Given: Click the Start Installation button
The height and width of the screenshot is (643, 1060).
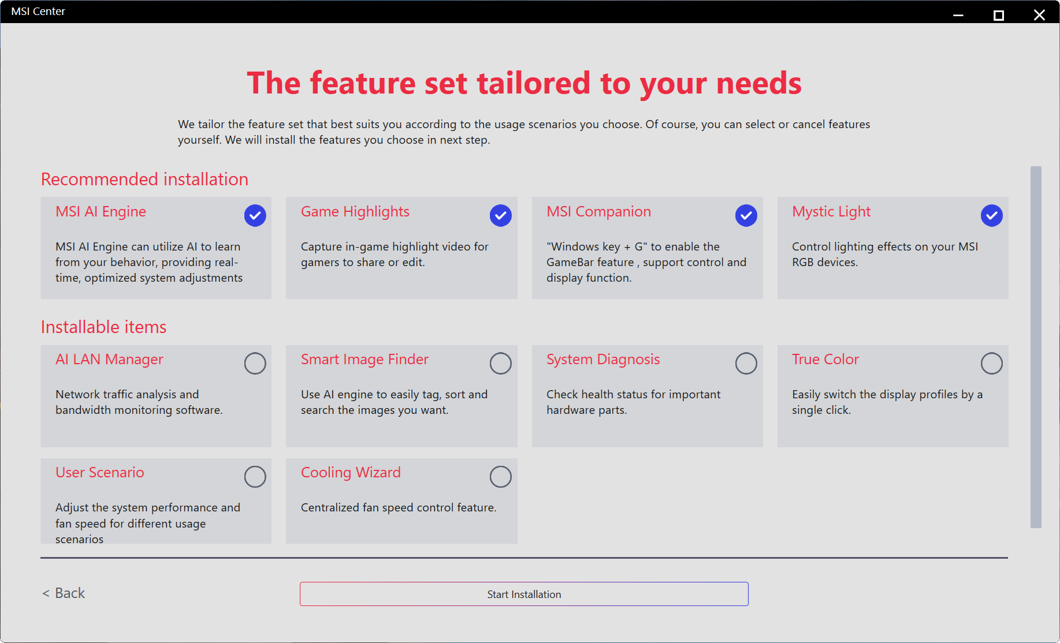Looking at the screenshot, I should (524, 594).
